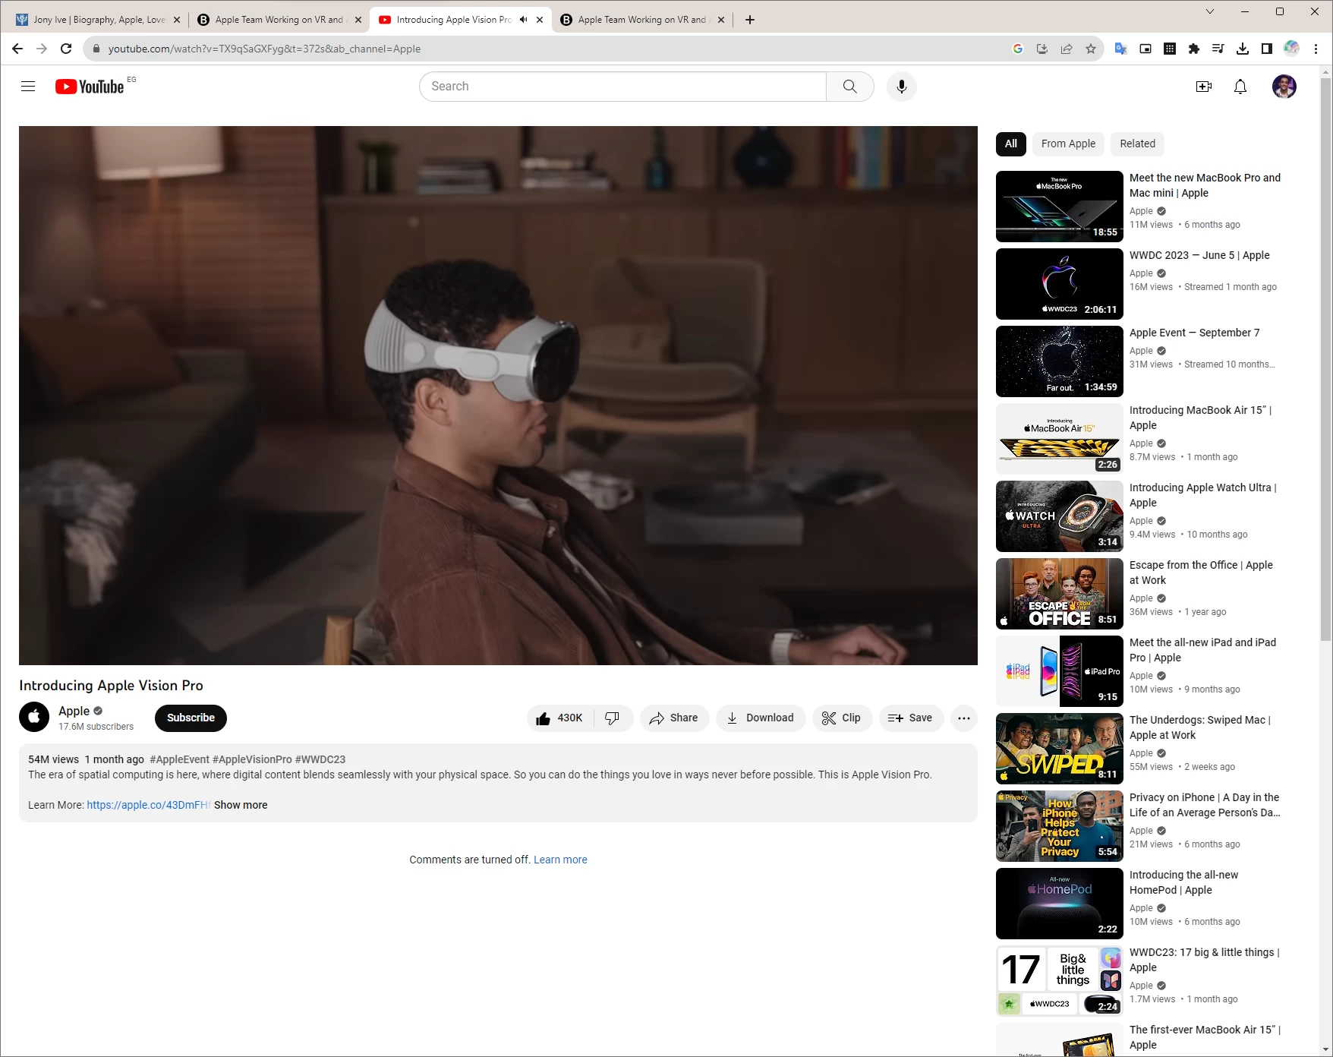This screenshot has width=1333, height=1057.
Task: Toggle the Subscribe button for Apple
Action: [x=191, y=718]
